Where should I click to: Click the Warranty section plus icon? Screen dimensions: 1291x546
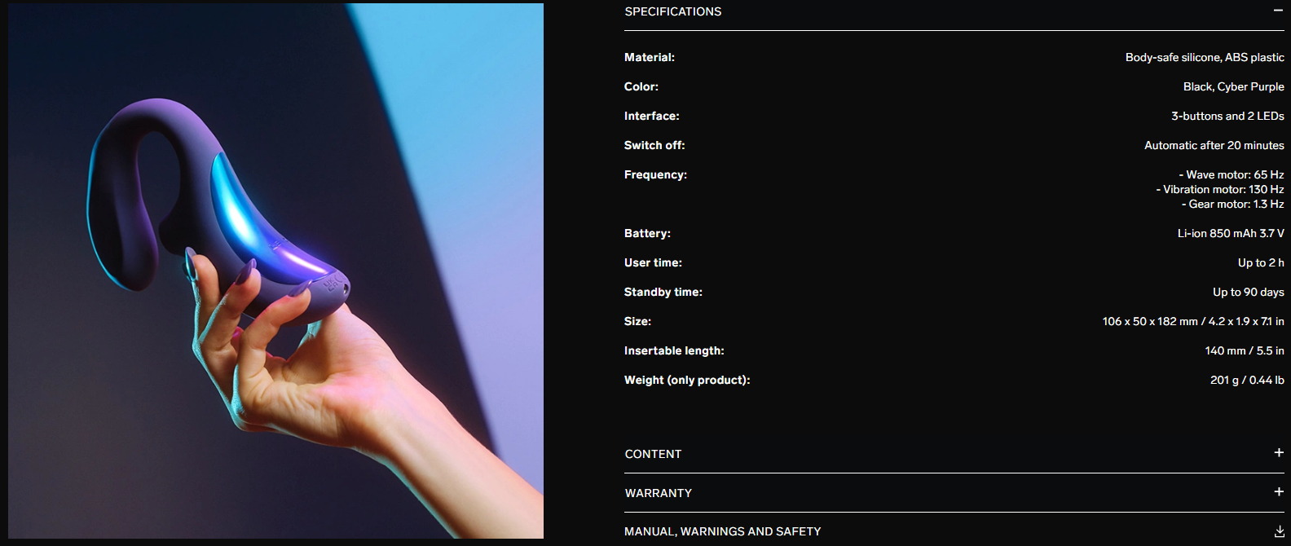[x=1279, y=491]
